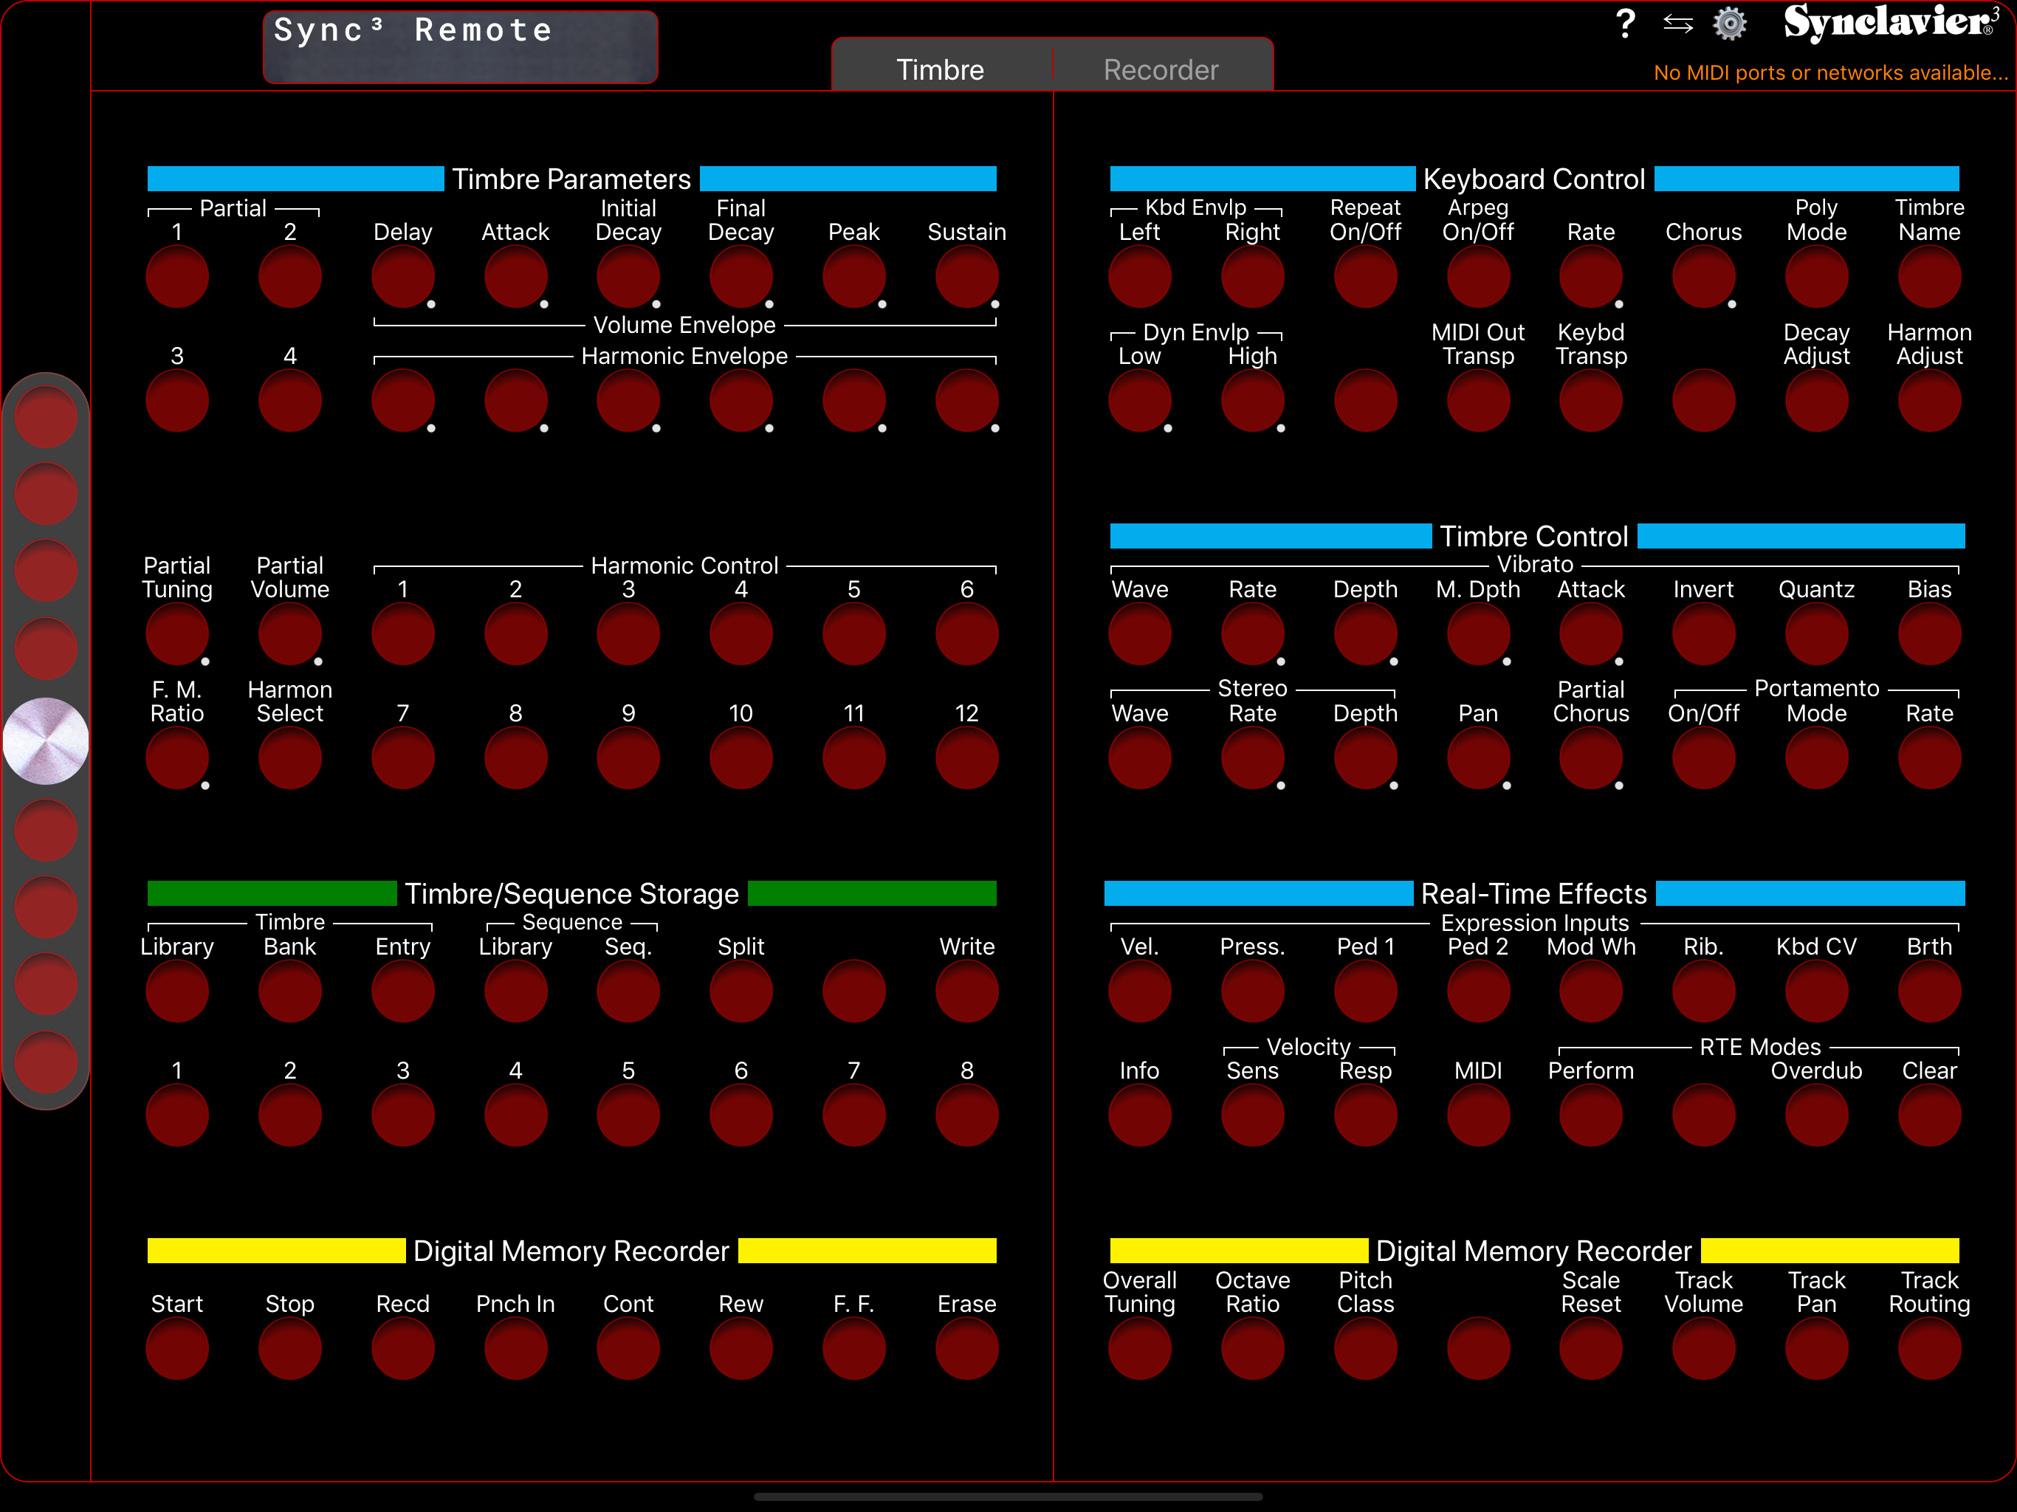Click Timbre Library storage button

(177, 992)
